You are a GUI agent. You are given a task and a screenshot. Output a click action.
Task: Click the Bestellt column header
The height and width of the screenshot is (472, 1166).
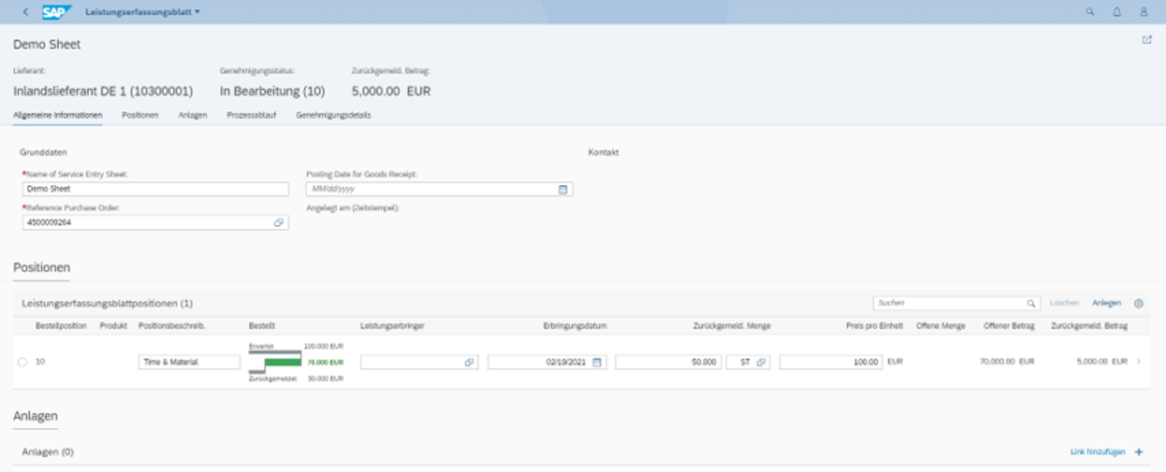(x=261, y=326)
